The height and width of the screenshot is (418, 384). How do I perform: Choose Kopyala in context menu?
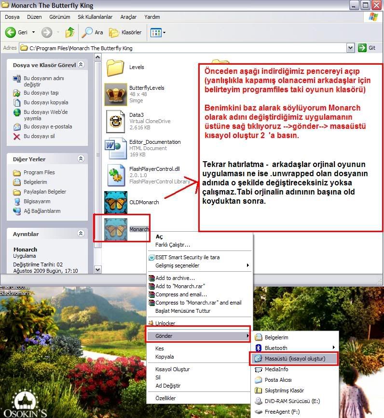point(199,357)
